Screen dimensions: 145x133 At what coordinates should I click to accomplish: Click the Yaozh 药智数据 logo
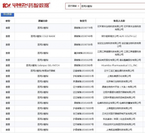pyautogui.click(x=26, y=5)
